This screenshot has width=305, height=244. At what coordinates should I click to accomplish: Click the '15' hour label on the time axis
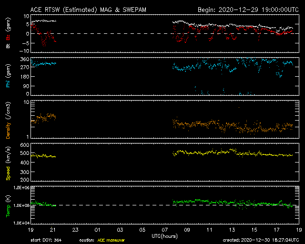click(254, 230)
